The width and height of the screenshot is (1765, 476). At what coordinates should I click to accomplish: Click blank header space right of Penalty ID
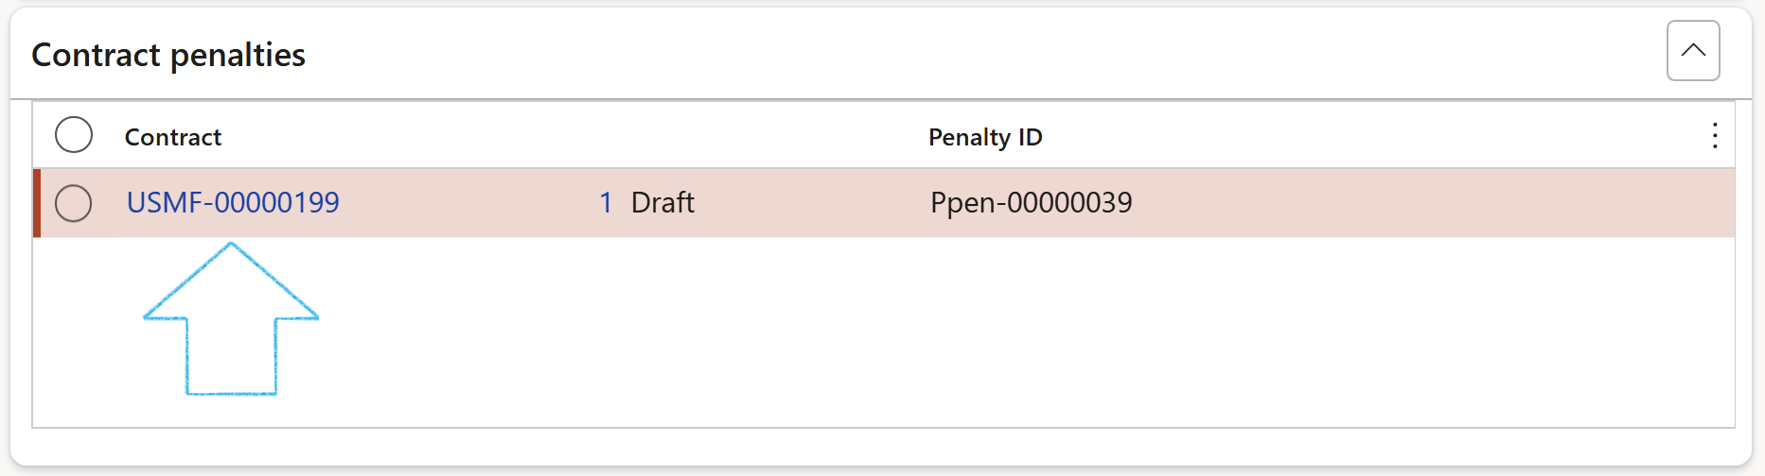click(1372, 138)
